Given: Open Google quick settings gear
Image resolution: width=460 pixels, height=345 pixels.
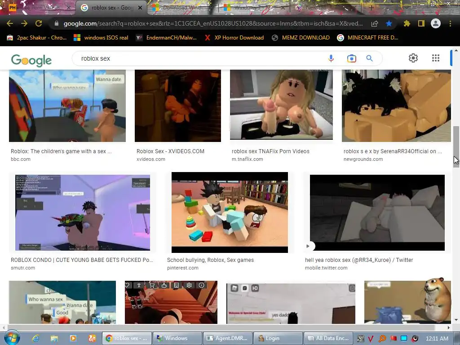Looking at the screenshot, I should click(x=413, y=58).
